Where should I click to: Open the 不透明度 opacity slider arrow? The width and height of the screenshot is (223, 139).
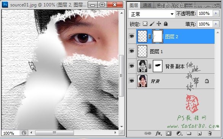[x=216, y=13]
